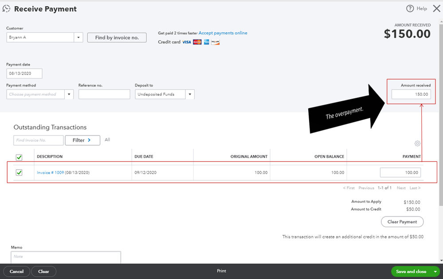This screenshot has width=443, height=279.
Task: Click the Reference no. input field
Action: tap(104, 94)
